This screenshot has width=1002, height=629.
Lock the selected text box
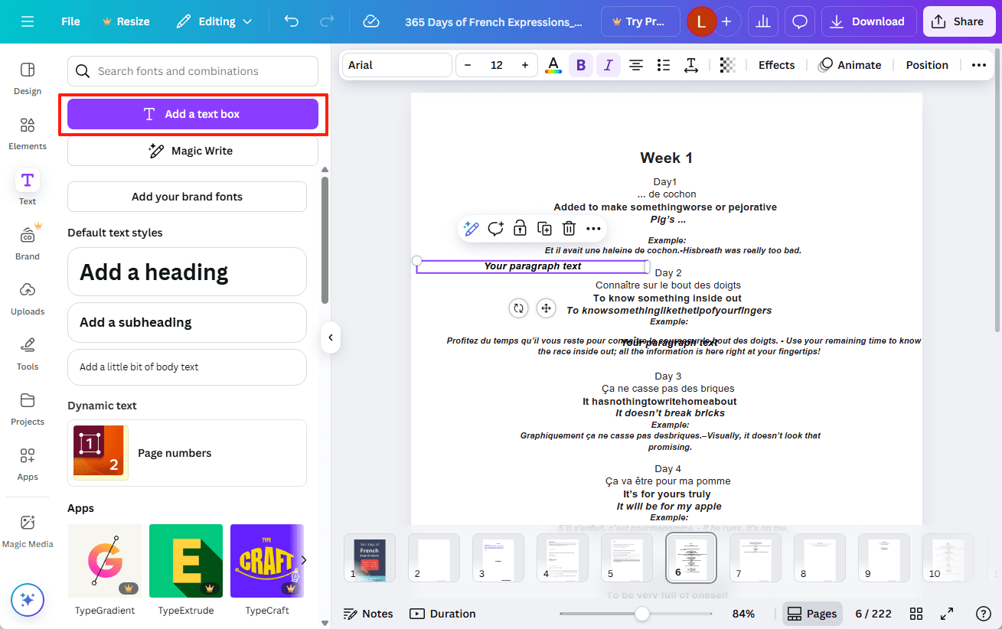click(x=520, y=228)
